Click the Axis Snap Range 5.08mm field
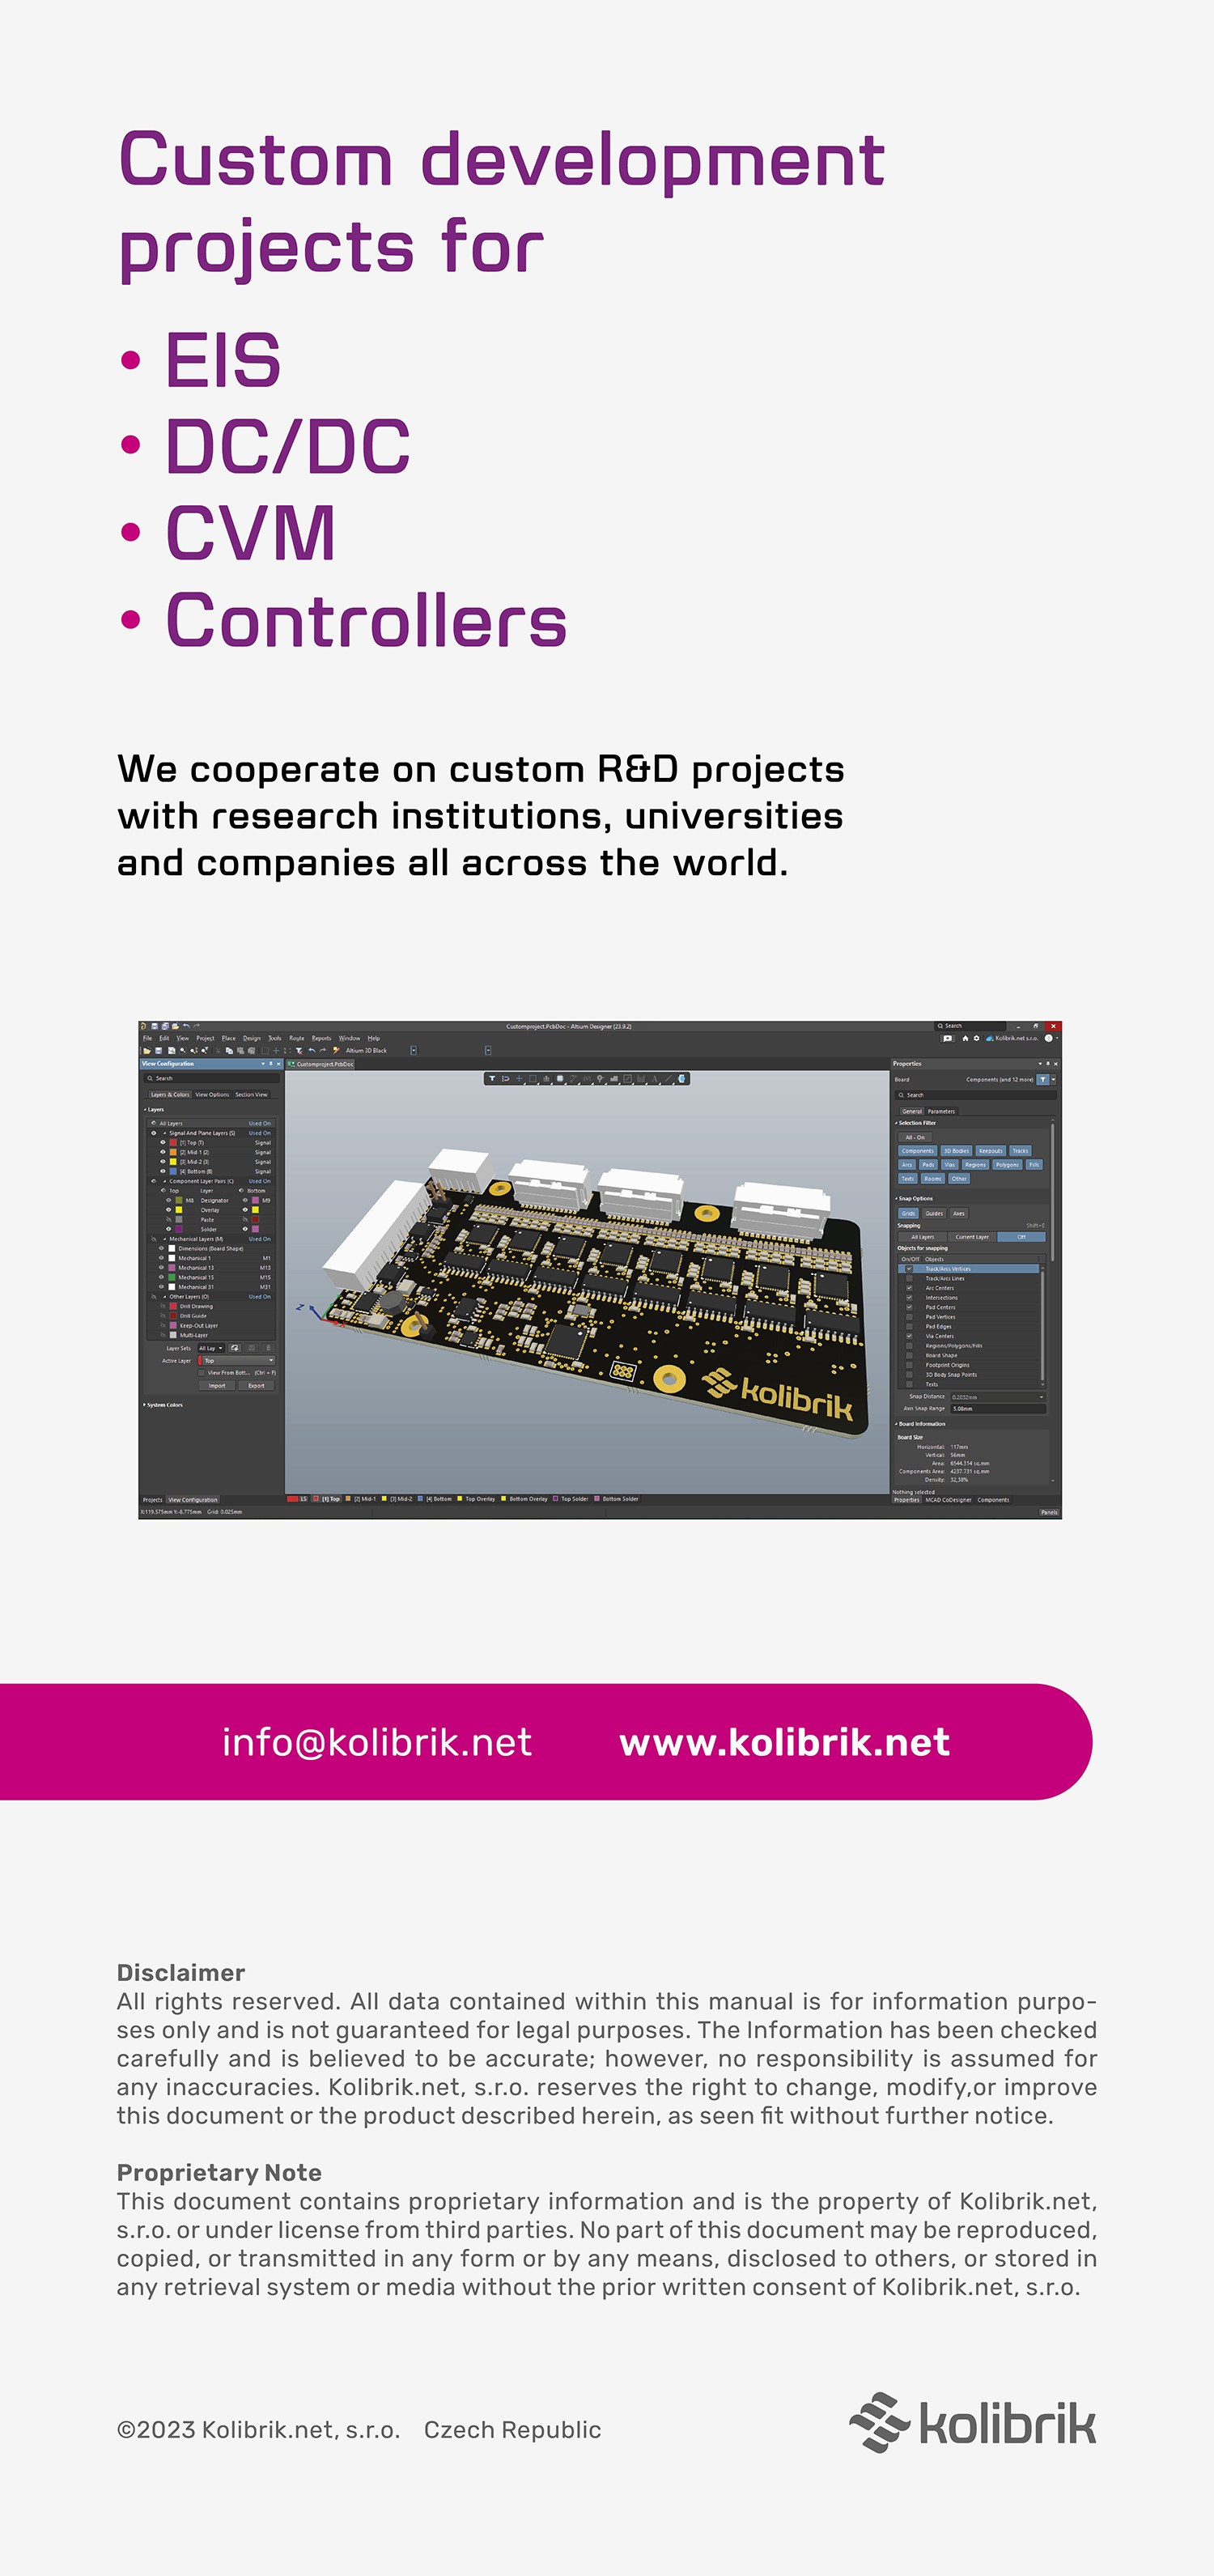Viewport: 1214px width, 2576px height. pos(998,1409)
